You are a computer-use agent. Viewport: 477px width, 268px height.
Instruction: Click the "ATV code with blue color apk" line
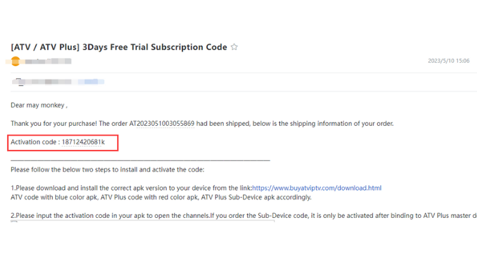161,198
